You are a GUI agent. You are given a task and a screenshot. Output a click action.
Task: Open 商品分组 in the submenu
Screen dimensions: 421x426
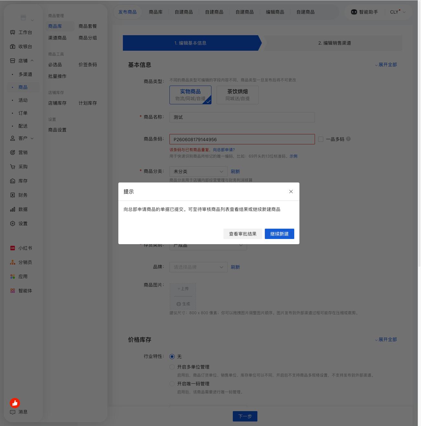tap(88, 38)
